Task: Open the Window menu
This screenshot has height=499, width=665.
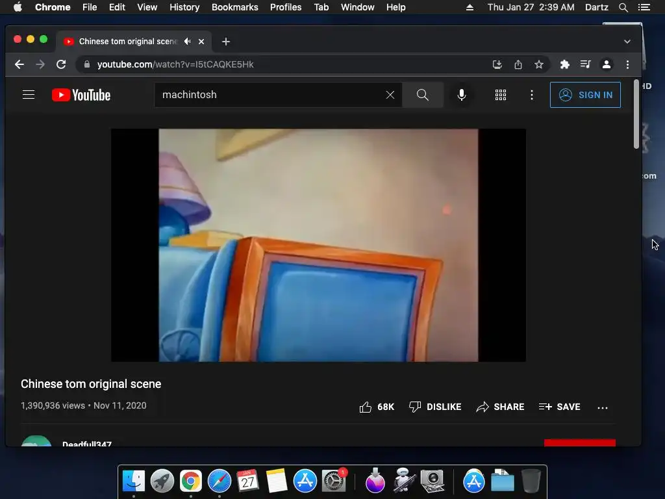Action: [x=358, y=7]
